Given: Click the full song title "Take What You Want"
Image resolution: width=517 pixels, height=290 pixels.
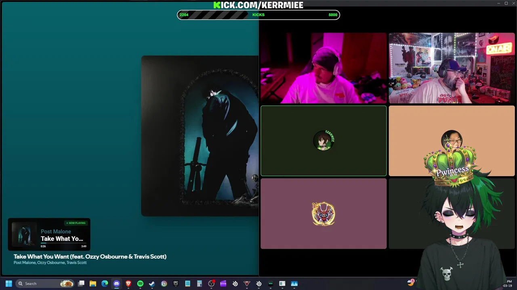Looking at the screenshot, I should pos(90,257).
